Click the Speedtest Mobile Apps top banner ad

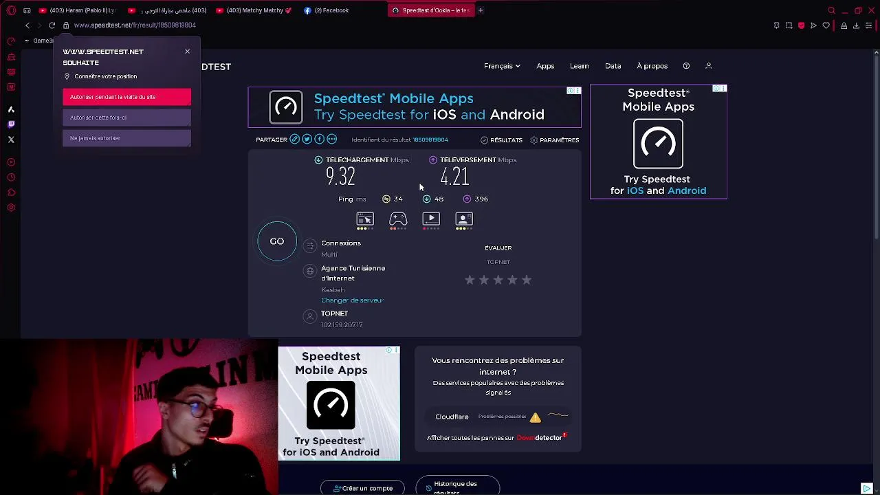(x=415, y=107)
